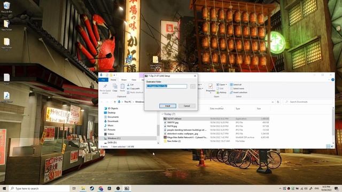Click History in the Open group
Viewport: 342px width, 192px height.
222,92
